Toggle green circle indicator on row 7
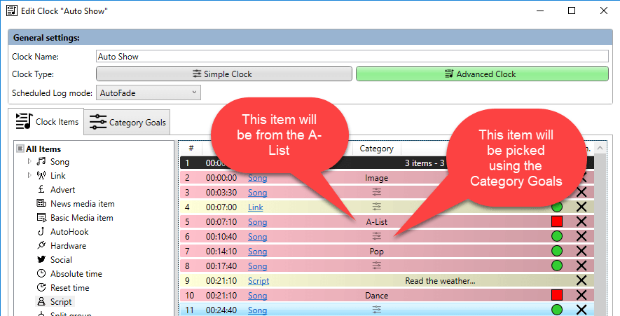 (x=557, y=251)
